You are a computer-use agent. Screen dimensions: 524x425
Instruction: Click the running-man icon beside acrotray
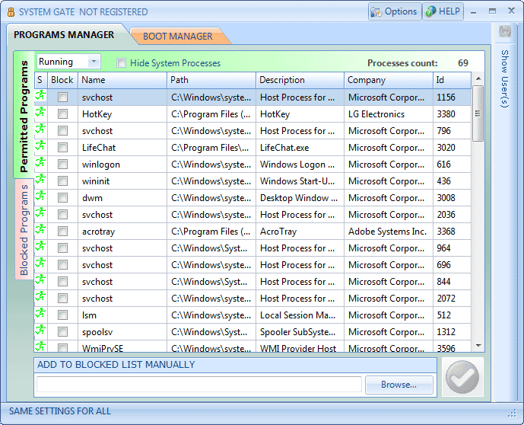(x=40, y=229)
